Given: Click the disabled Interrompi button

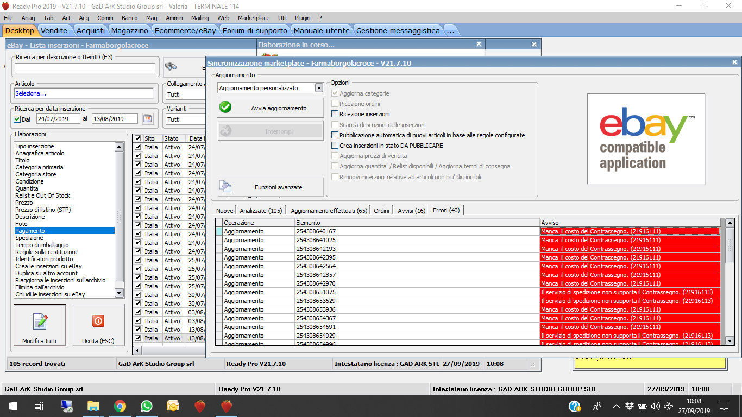Looking at the screenshot, I should pyautogui.click(x=271, y=131).
